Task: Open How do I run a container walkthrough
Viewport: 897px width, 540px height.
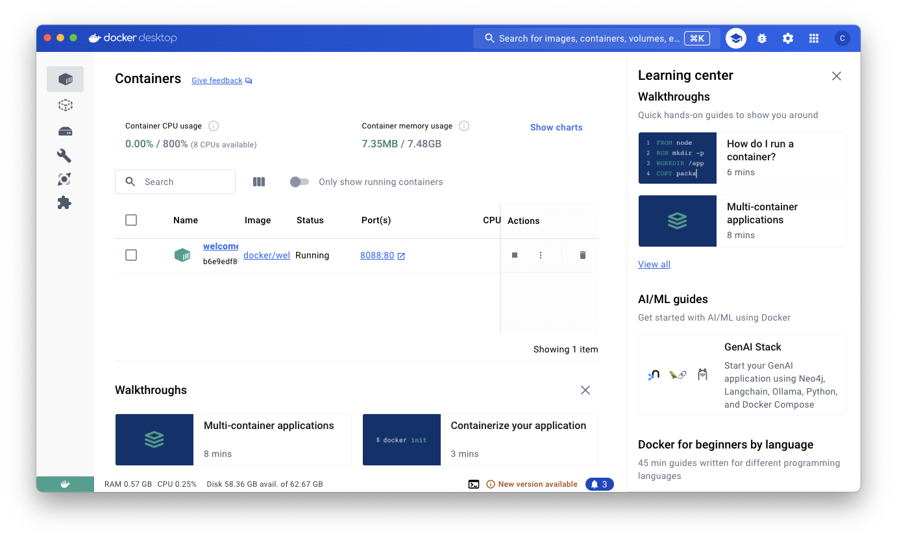Action: pyautogui.click(x=743, y=158)
